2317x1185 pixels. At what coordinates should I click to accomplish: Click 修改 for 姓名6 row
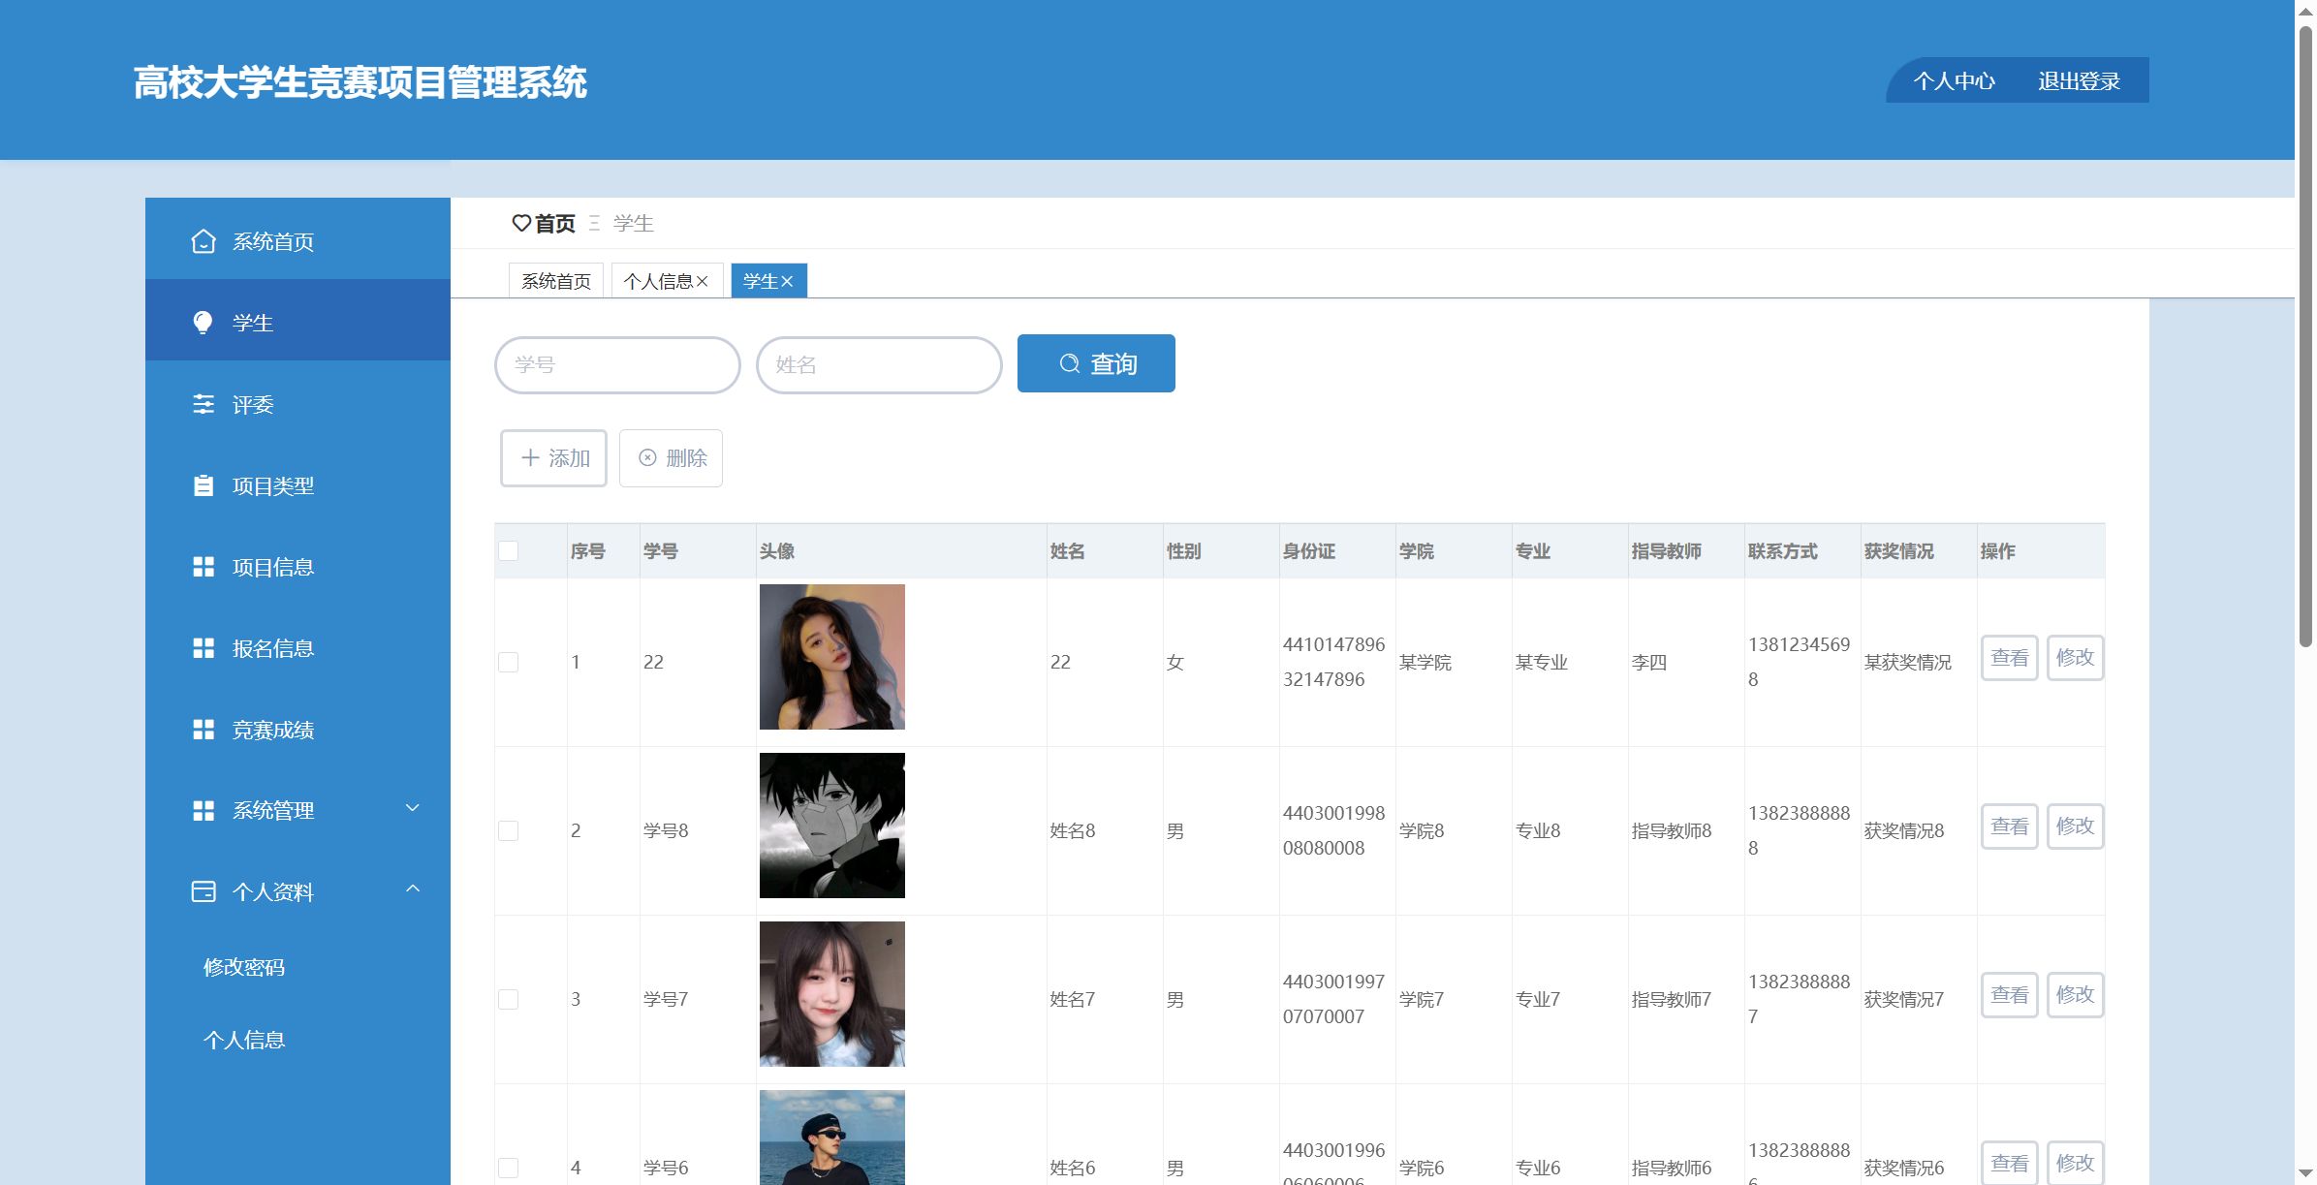tap(2076, 1163)
